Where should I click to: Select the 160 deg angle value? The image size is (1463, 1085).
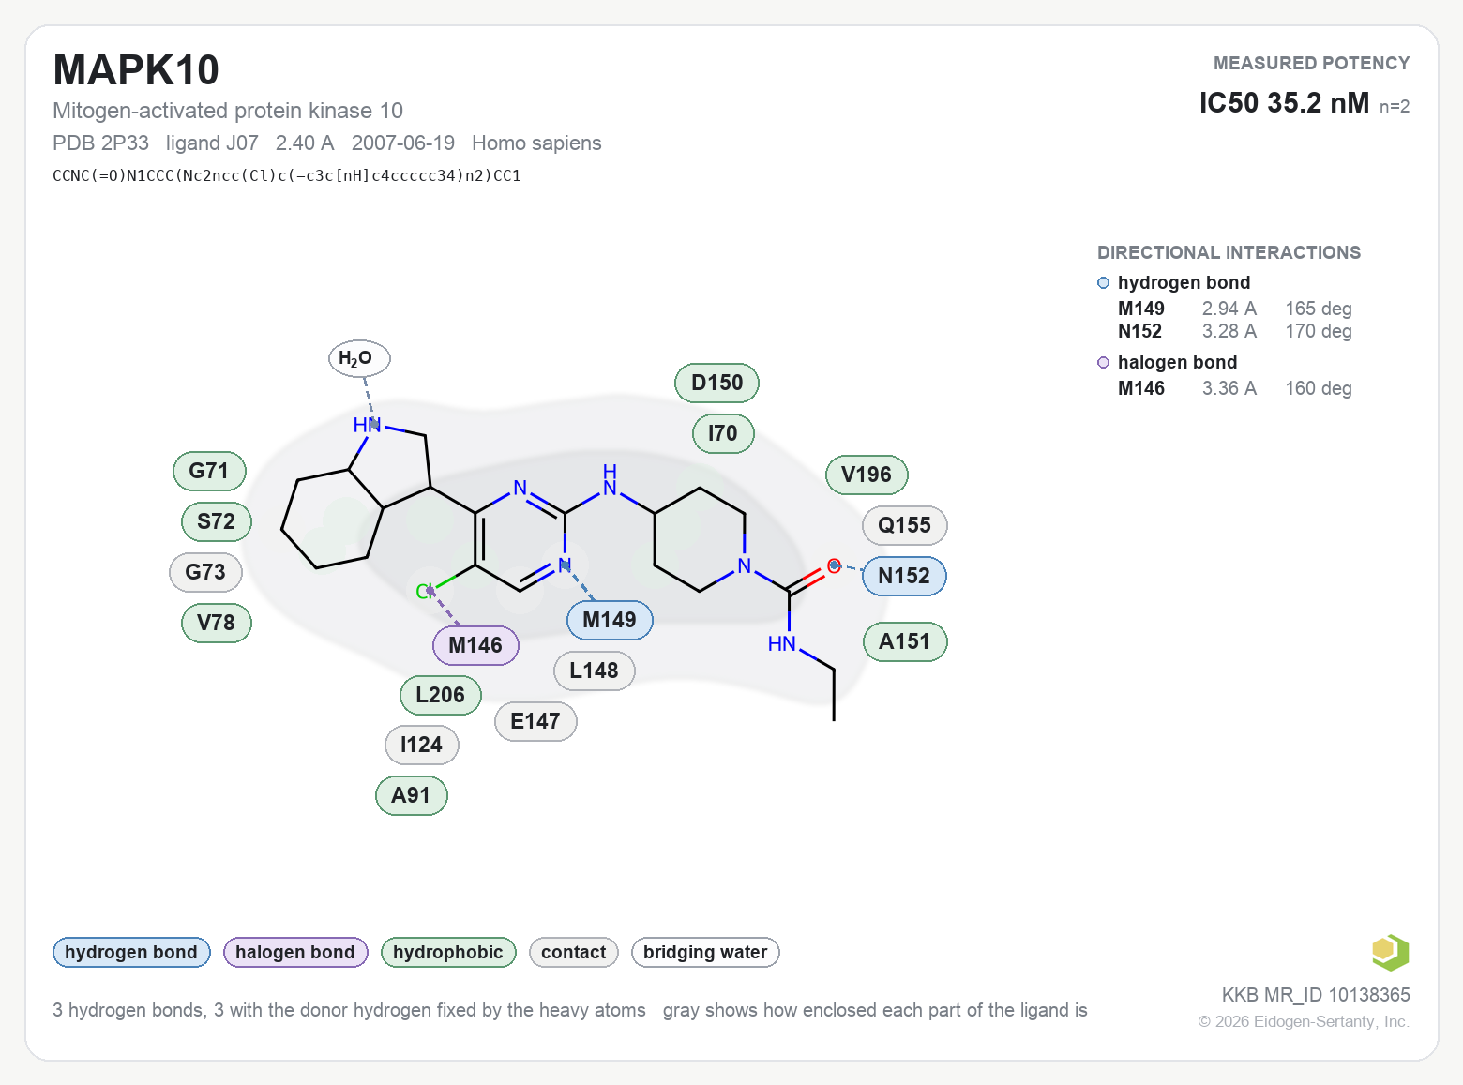pos(1319,388)
